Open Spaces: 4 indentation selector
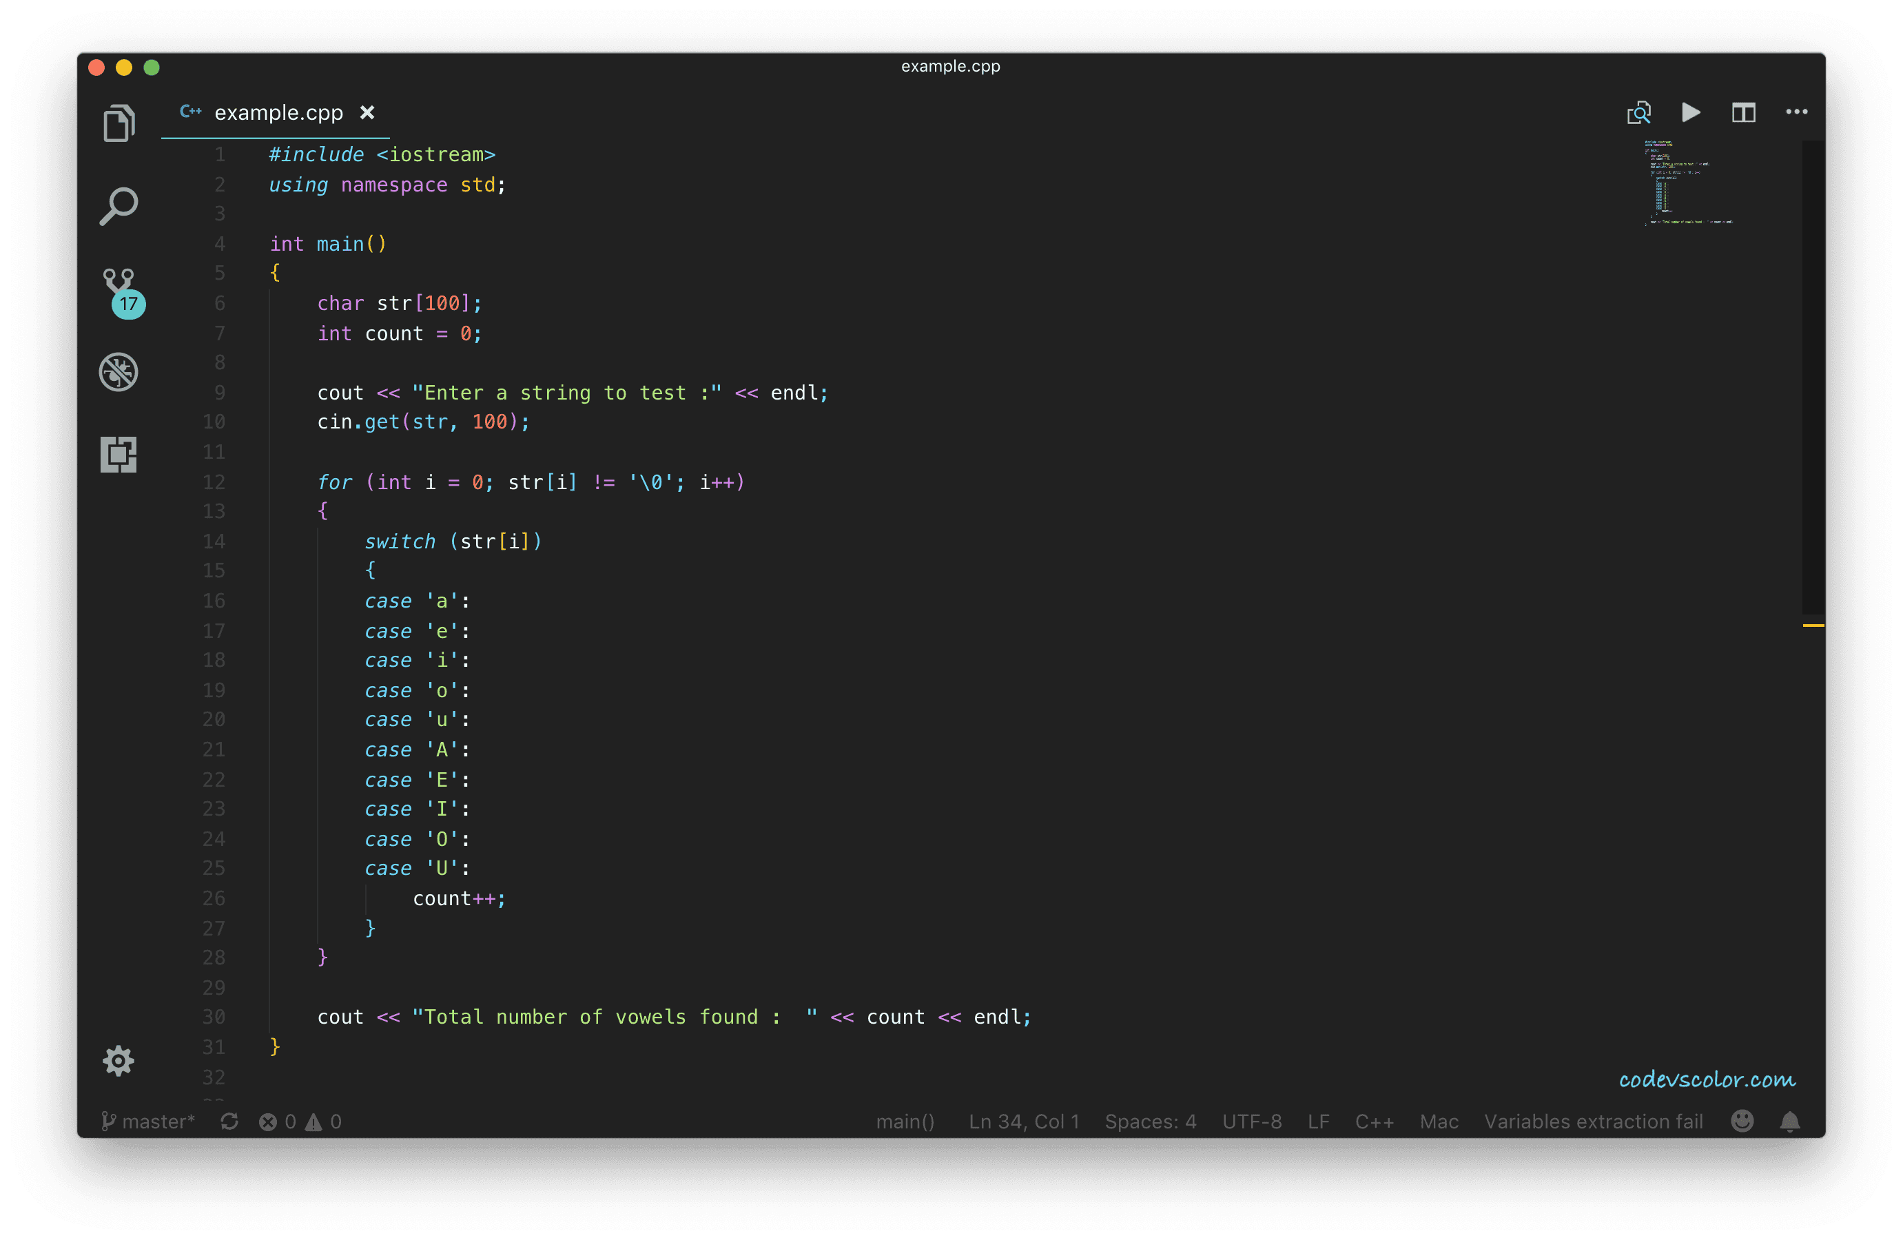This screenshot has width=1903, height=1240. [1150, 1121]
